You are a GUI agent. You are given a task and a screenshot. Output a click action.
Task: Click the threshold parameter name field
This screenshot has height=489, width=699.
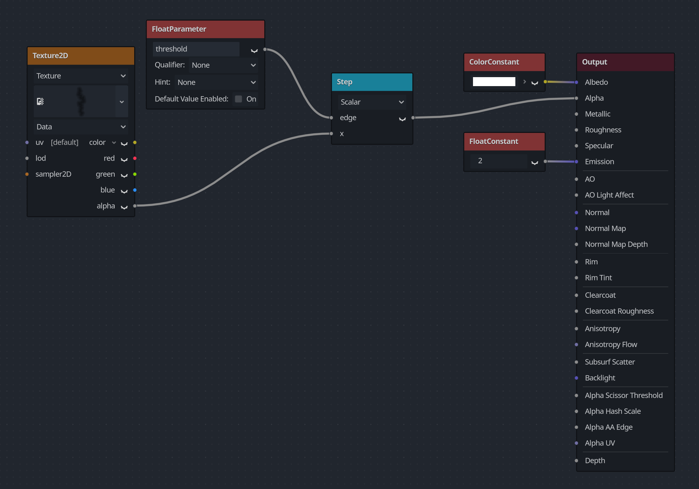click(196, 49)
